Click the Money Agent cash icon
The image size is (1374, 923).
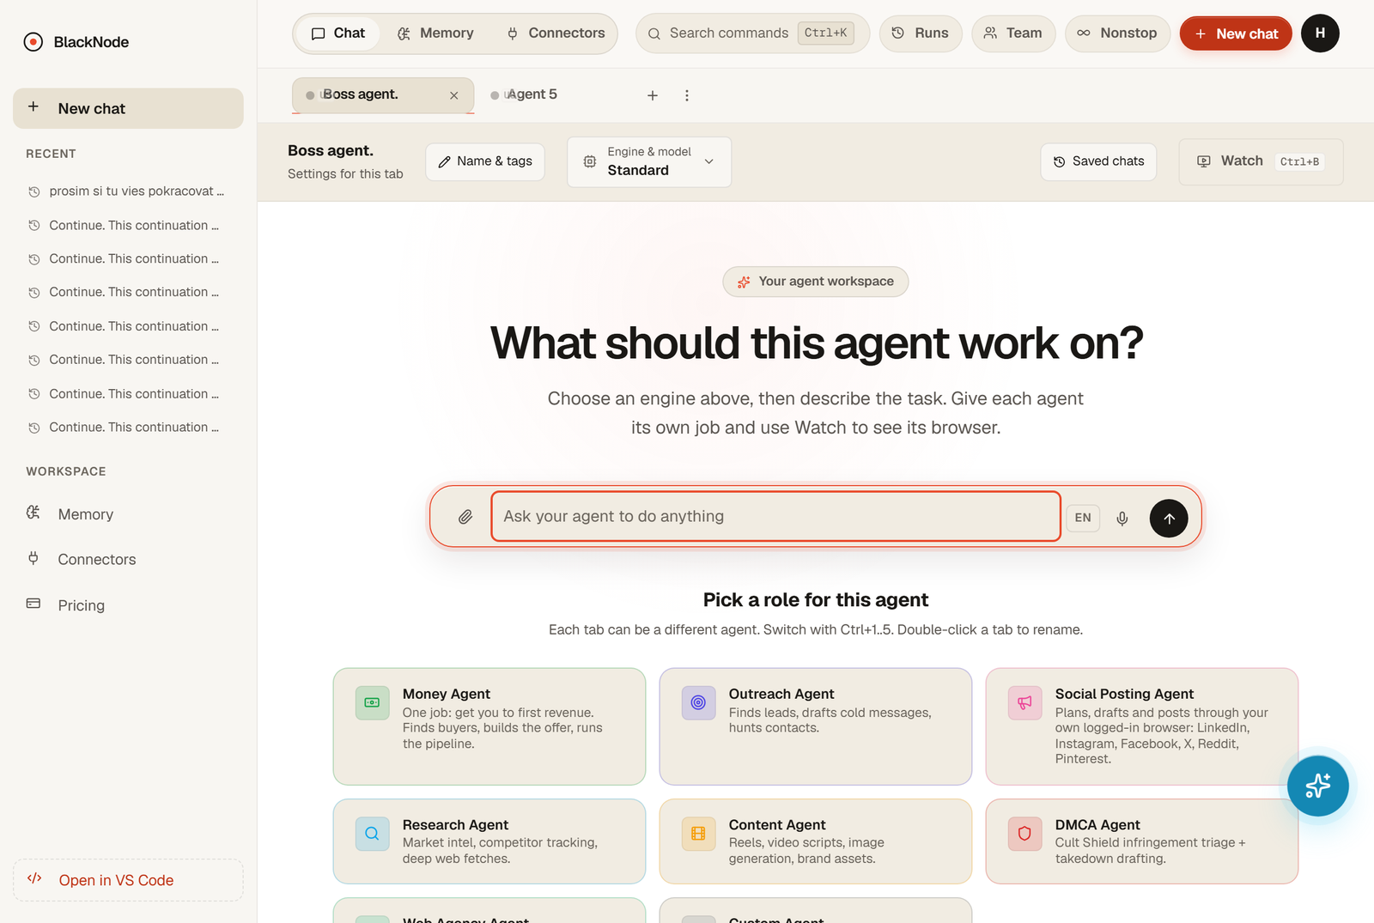[x=372, y=702]
